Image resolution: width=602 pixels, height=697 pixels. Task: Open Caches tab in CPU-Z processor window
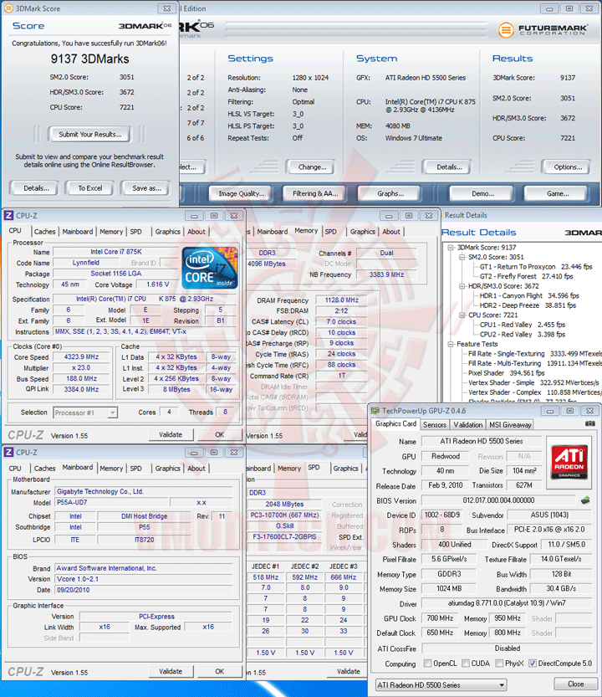click(x=45, y=232)
